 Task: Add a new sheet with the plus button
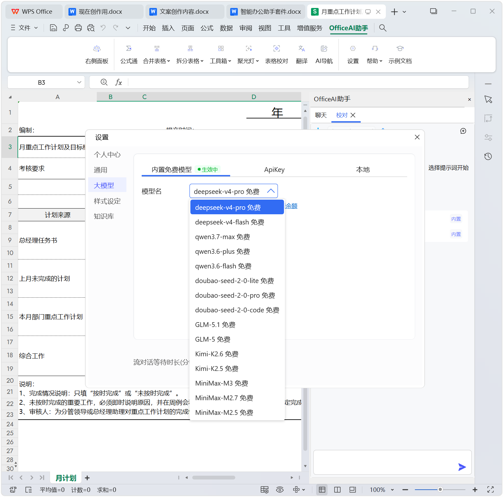[87, 478]
